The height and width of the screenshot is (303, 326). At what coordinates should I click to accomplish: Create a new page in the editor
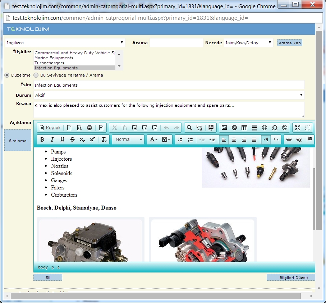(x=69, y=128)
